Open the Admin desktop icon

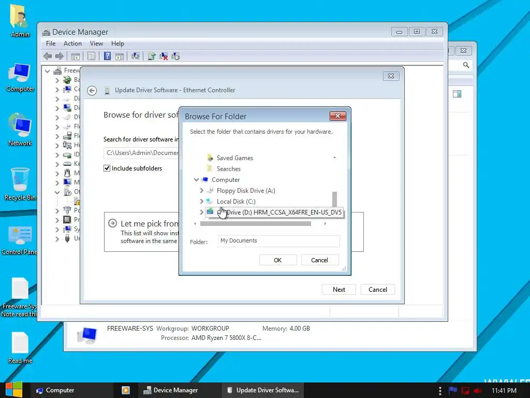pos(20,20)
